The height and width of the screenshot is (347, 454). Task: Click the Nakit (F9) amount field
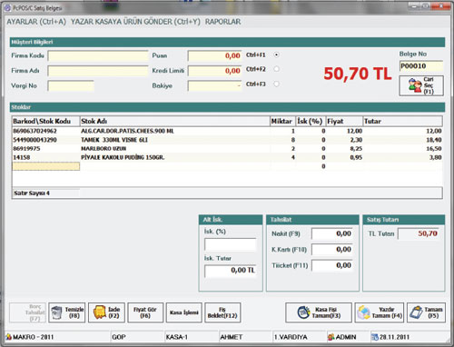coord(332,233)
